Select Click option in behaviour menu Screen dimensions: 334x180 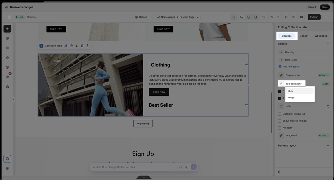300,91
